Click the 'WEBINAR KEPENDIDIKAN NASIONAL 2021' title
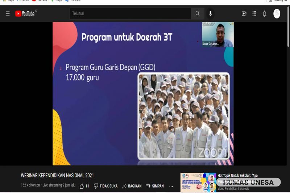The width and height of the screenshot is (290, 193). point(57,176)
